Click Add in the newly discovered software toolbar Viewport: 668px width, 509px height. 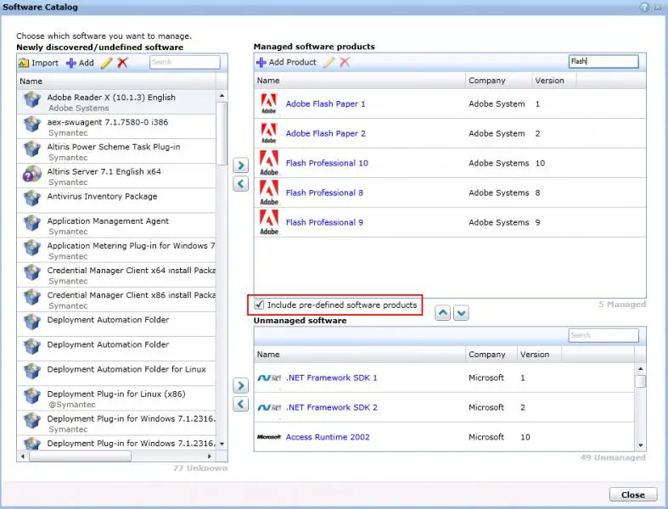(x=80, y=63)
